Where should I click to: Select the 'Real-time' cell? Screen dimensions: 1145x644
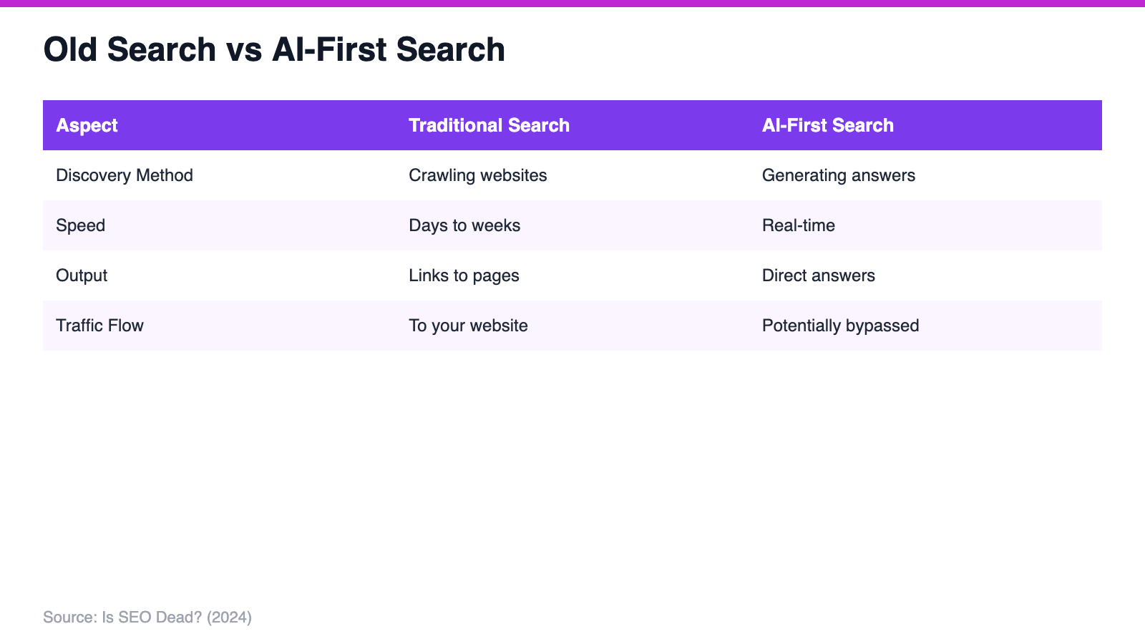925,225
